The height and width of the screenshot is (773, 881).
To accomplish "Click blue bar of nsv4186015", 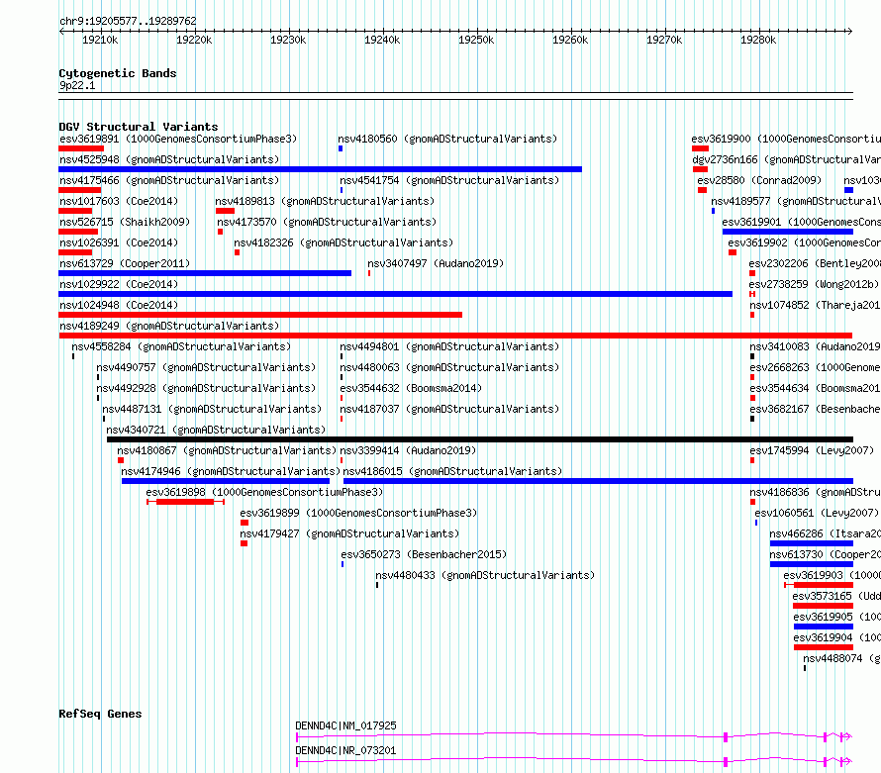I will coord(598,481).
